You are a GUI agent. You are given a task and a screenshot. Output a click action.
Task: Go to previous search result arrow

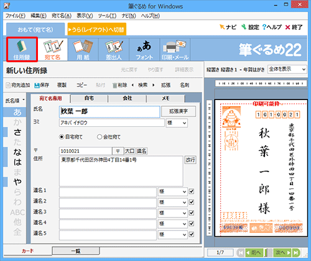[132, 85]
